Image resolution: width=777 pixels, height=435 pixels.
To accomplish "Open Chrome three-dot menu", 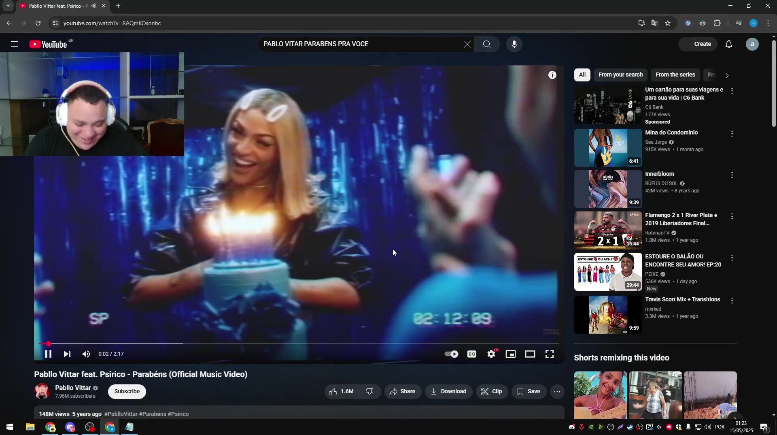I will pos(768,23).
